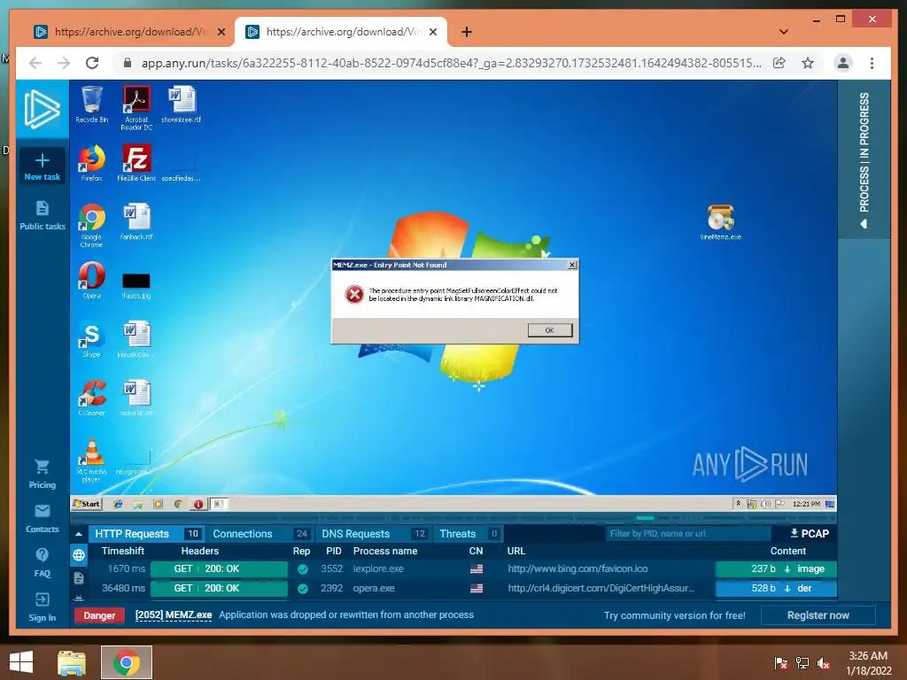Screen dimensions: 907x680
Task: Close the active second browser tab
Action: [x=432, y=32]
